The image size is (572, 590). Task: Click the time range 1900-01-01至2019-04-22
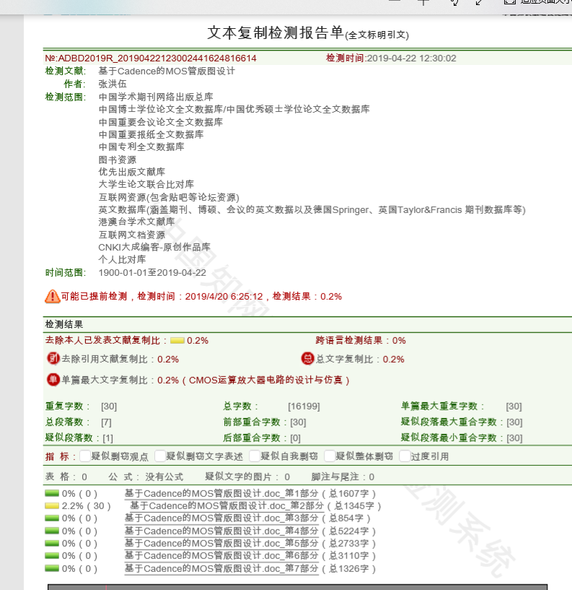click(152, 273)
